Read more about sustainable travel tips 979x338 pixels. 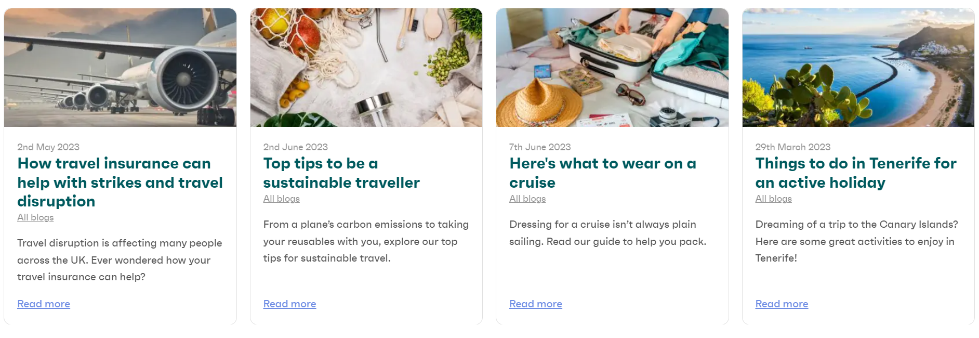(289, 304)
